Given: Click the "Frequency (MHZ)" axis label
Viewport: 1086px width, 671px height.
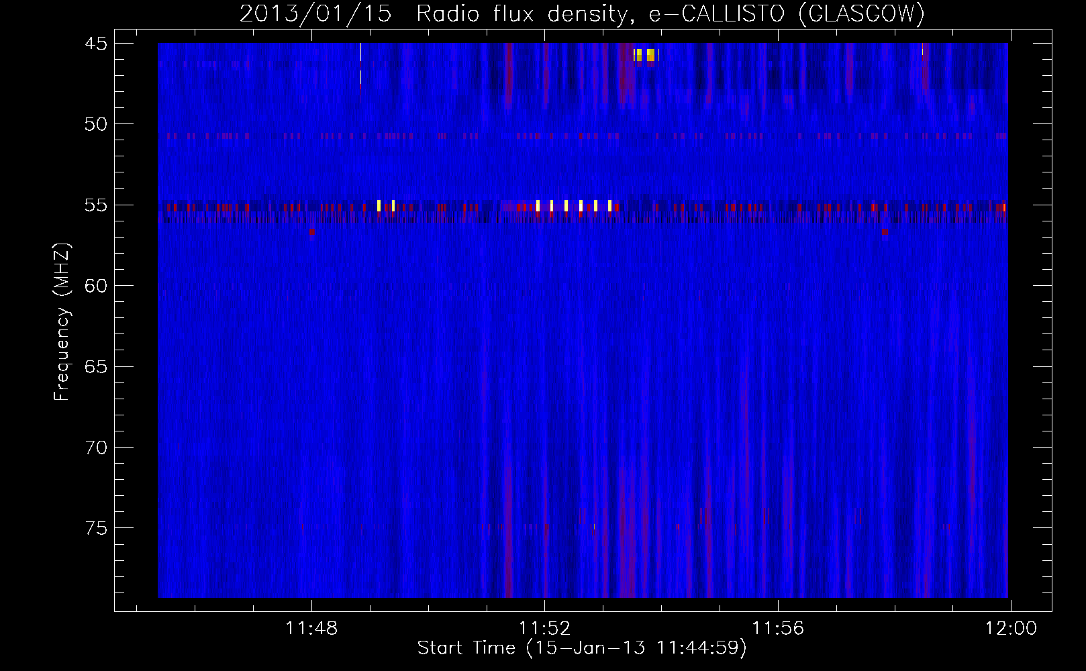Looking at the screenshot, I should [x=62, y=322].
